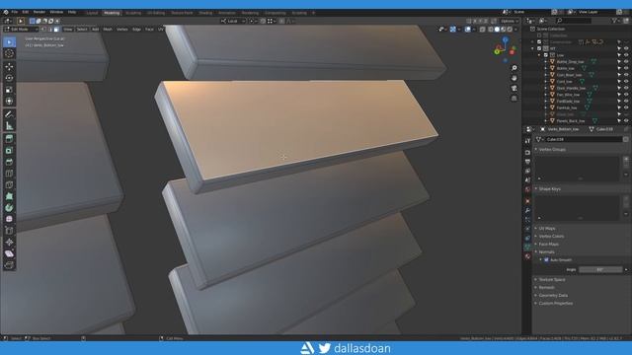632x355 pixels.
Task: Select the Bevel tool
Action: [x=9, y=162]
